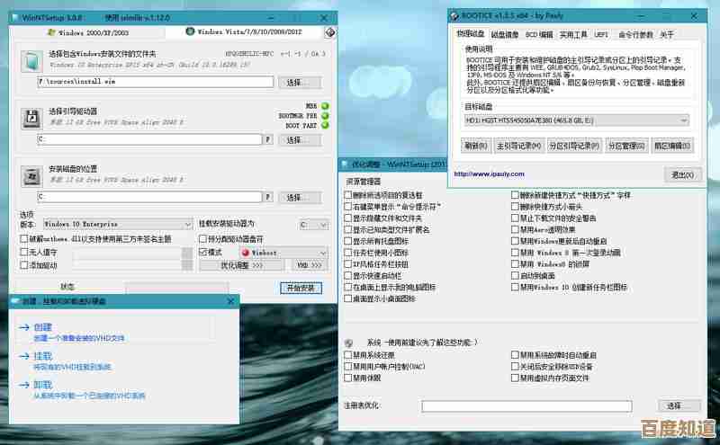Screen dimensions: 720x445
Task: Toggle the 显示隐藏文件和文件夹 checkbox
Action: click(347, 218)
